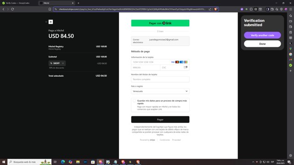
Task: Click the green dot extension icon
Action: [x=247, y=9]
